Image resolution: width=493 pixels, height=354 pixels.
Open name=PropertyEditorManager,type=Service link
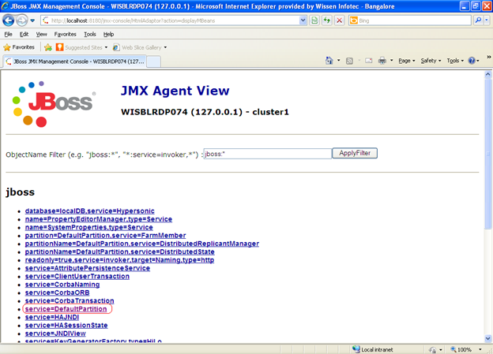coord(99,219)
